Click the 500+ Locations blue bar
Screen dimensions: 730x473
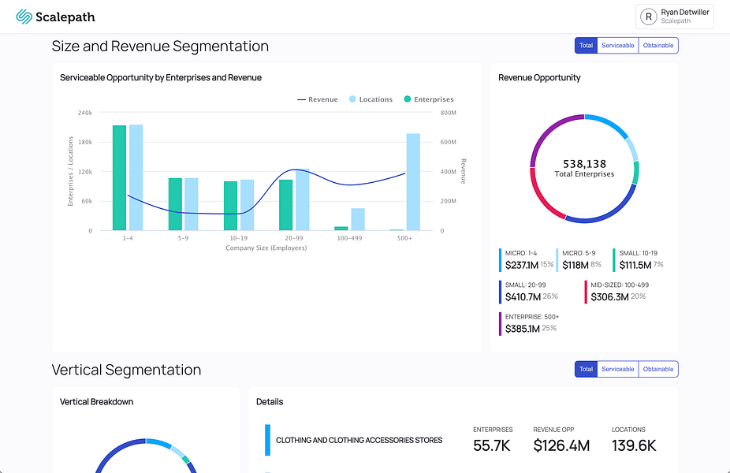[x=413, y=182]
